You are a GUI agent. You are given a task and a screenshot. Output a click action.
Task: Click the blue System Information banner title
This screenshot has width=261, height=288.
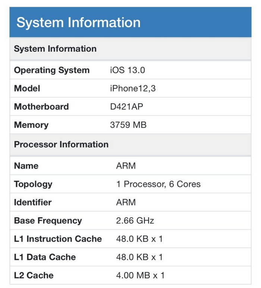click(x=78, y=23)
